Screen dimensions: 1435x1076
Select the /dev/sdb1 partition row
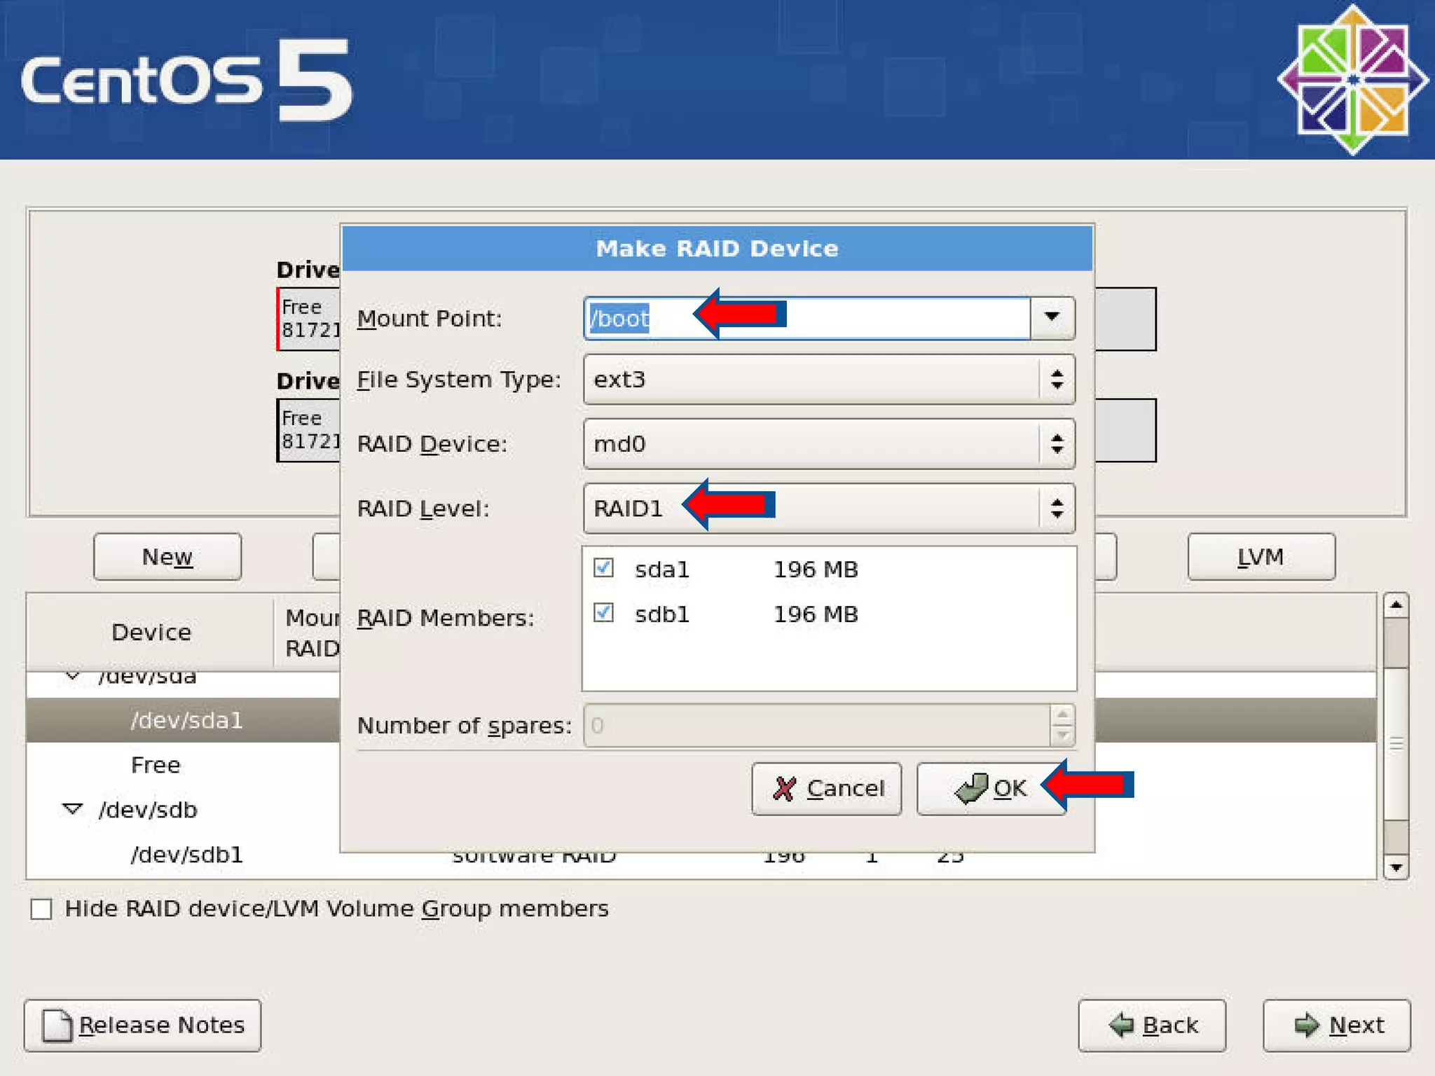click(x=186, y=855)
